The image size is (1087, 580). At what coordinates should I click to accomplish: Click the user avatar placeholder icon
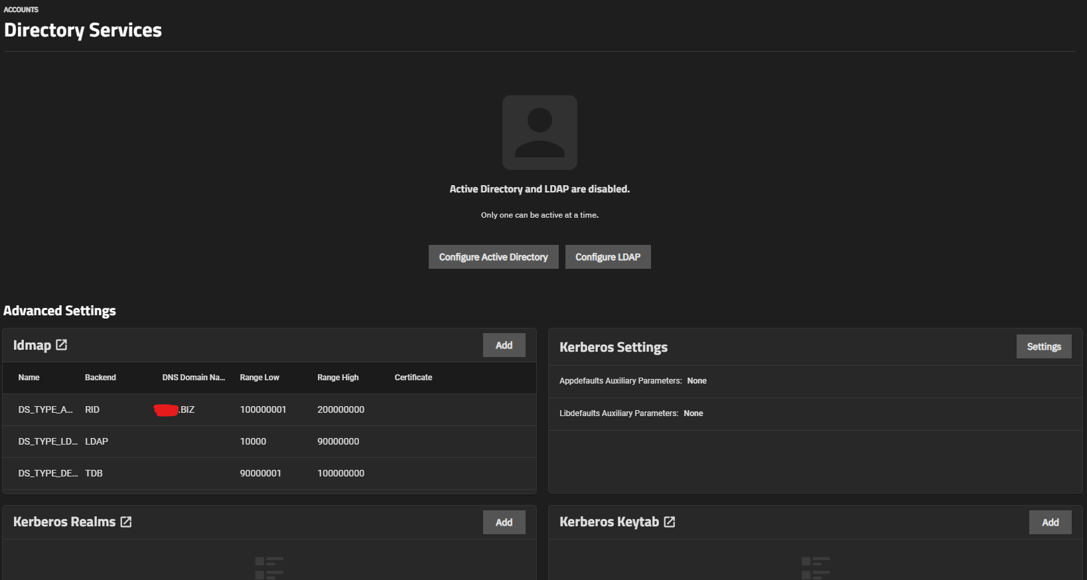click(x=540, y=132)
